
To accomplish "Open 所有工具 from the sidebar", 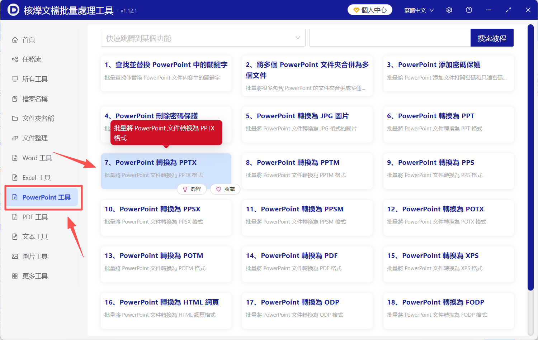I will pos(34,79).
